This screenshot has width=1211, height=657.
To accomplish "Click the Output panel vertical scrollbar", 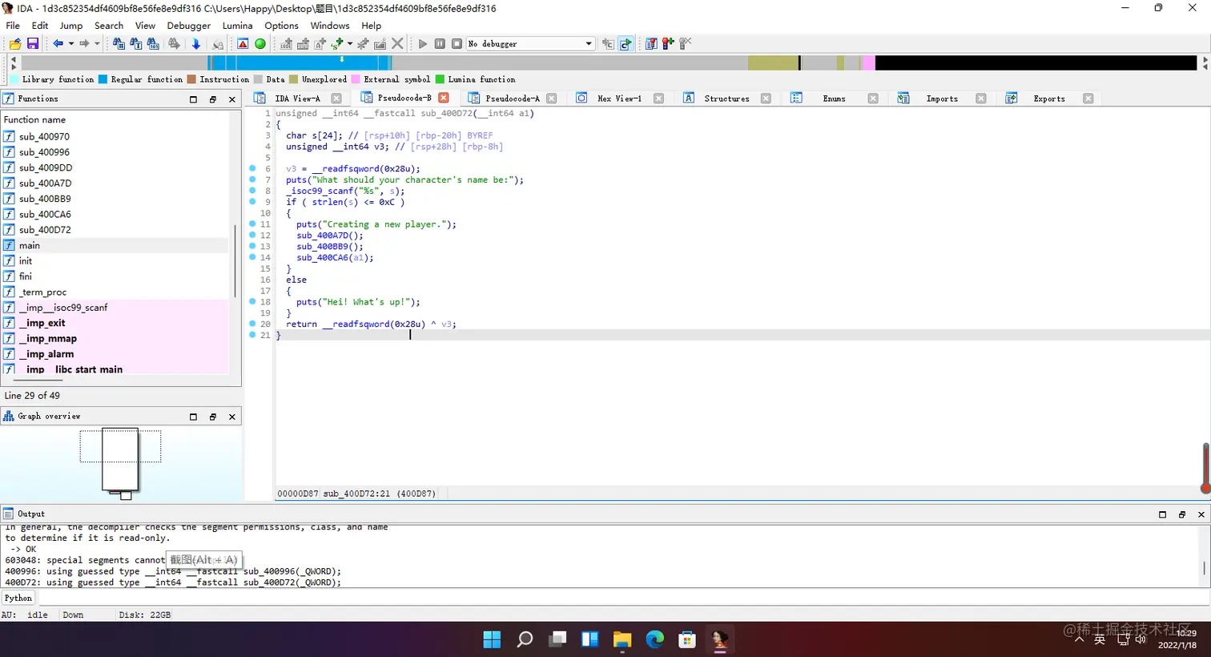I will (1204, 568).
